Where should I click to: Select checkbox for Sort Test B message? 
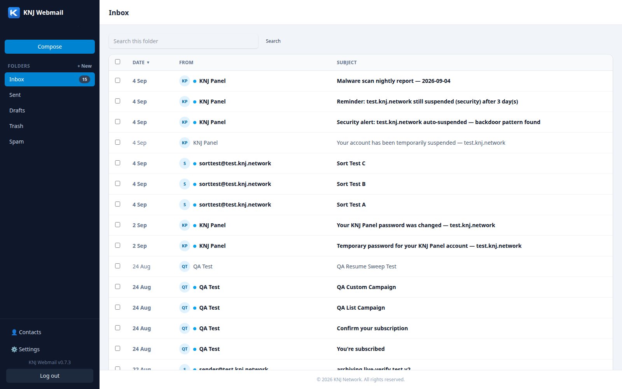118,184
